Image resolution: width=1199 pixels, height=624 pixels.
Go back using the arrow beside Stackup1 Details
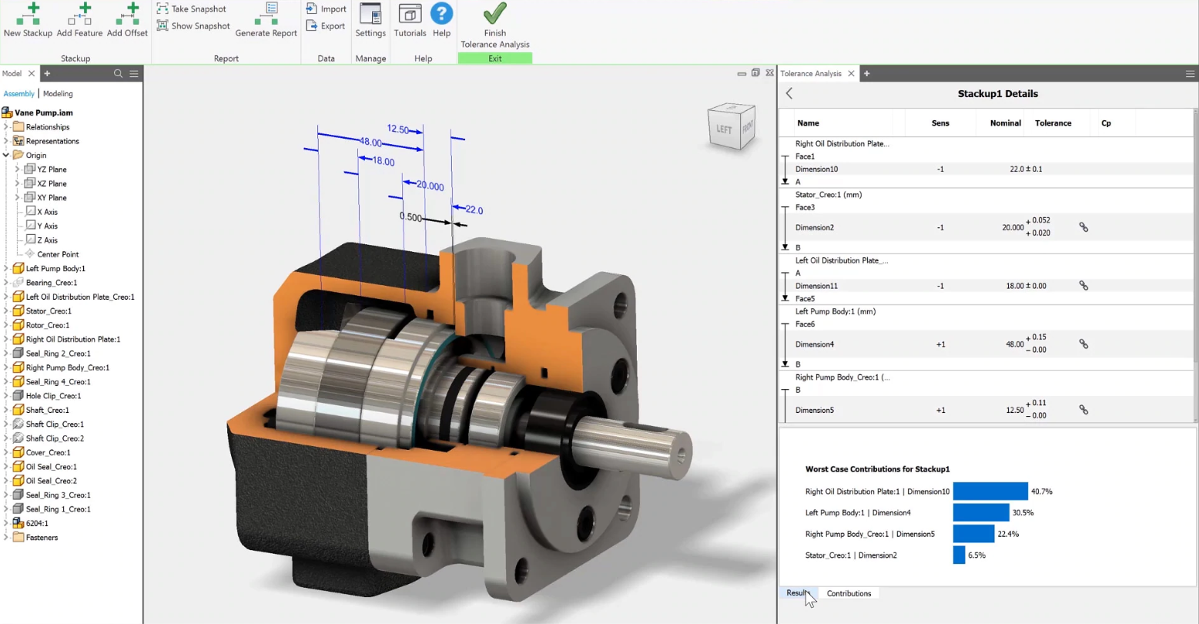789,93
